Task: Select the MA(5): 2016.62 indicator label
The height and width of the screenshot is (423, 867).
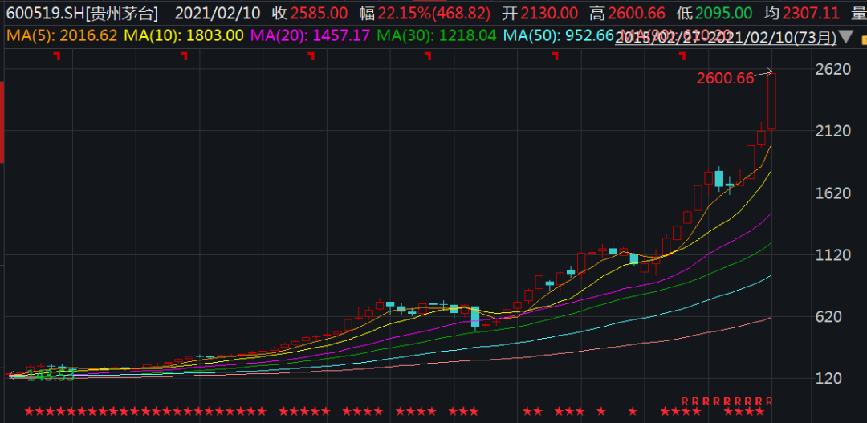Action: click(x=61, y=35)
